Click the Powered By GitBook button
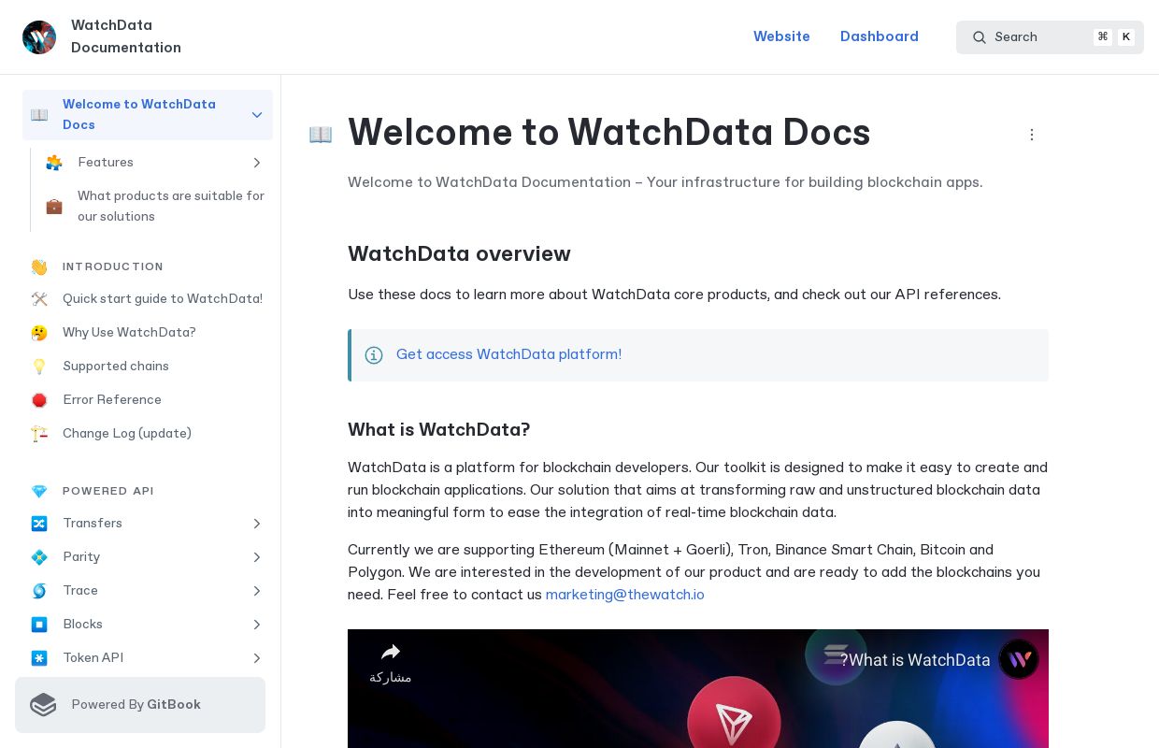The height and width of the screenshot is (748, 1159). coord(140,705)
